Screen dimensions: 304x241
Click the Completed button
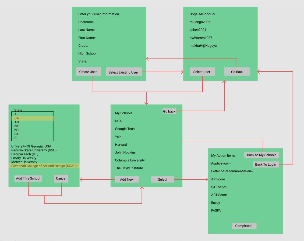click(244, 226)
